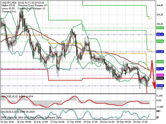Click the 84.21 green price label
This screenshot has height=124, width=166.
click(x=160, y=28)
